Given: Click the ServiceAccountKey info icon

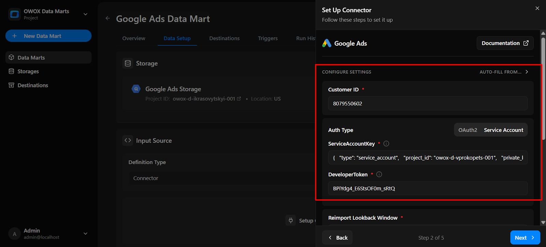Looking at the screenshot, I should coord(386,144).
